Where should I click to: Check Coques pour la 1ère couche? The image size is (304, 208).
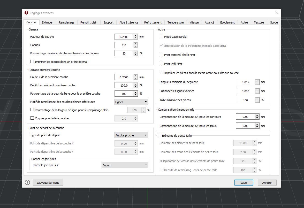[32, 118]
